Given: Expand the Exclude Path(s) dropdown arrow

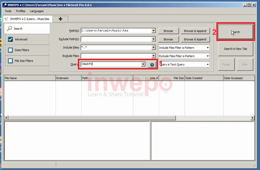Looking at the screenshot, I should 154,39.
